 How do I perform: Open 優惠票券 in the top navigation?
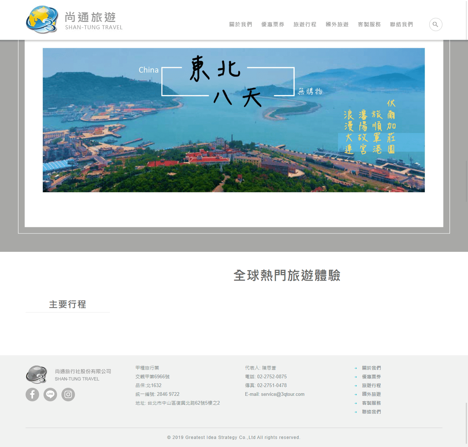point(273,24)
